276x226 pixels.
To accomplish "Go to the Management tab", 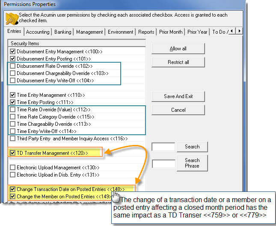I will (x=89, y=32).
